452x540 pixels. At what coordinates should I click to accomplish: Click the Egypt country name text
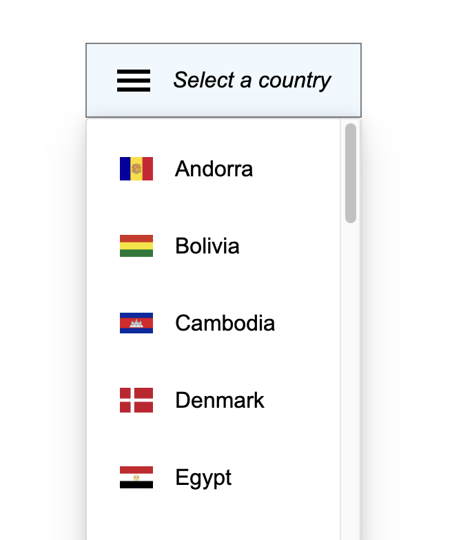203,477
